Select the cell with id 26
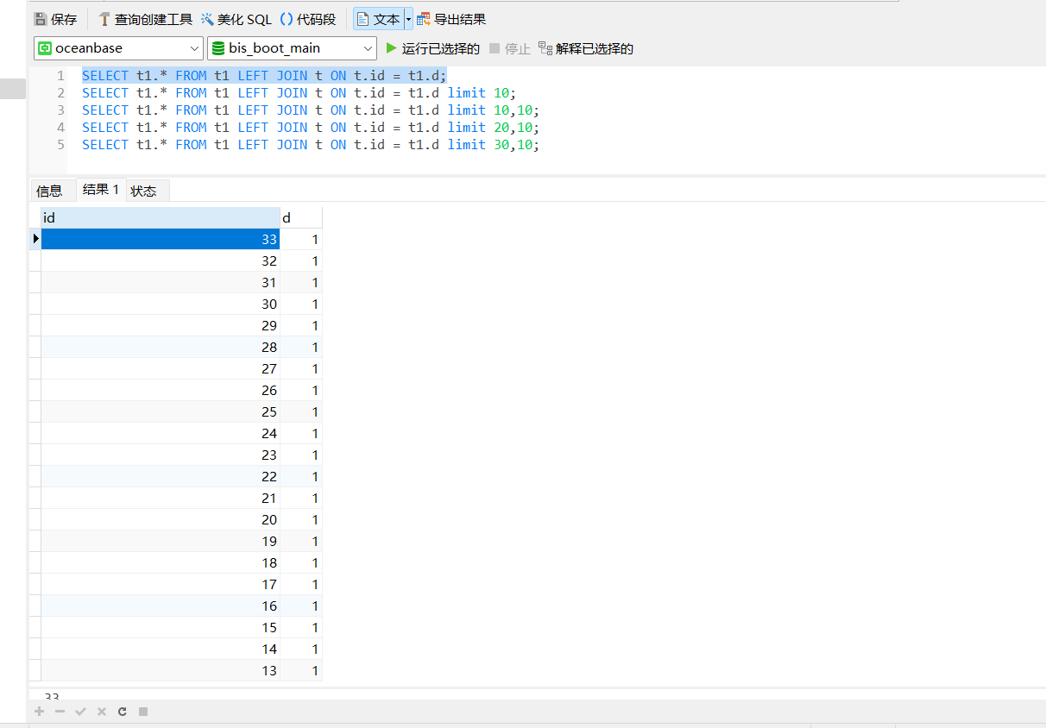This screenshot has width=1046, height=728. [161, 390]
